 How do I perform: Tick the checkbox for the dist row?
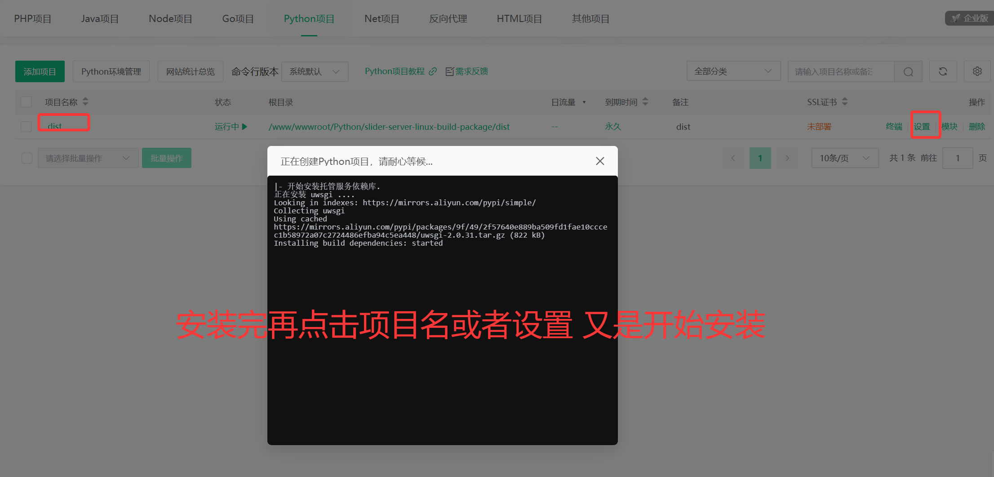click(26, 127)
